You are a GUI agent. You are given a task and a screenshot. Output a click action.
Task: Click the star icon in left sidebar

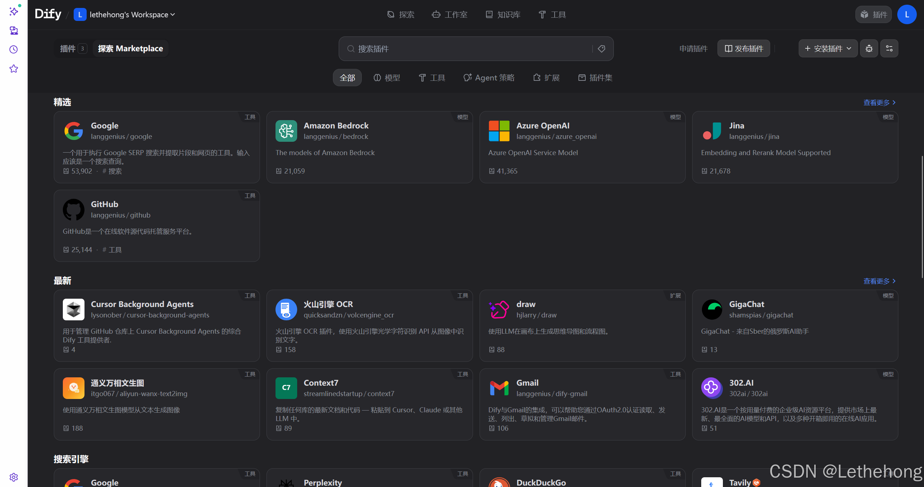(14, 69)
